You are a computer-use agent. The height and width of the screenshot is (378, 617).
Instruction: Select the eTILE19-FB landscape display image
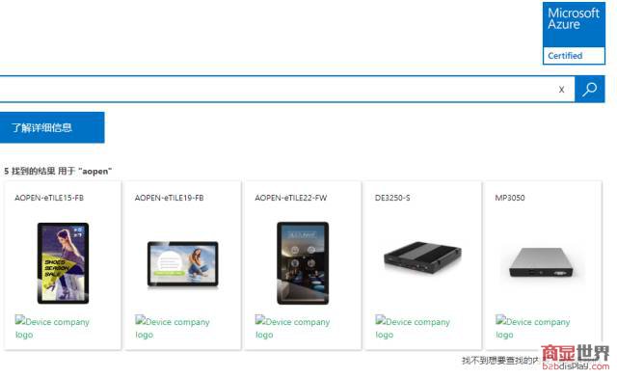(182, 264)
